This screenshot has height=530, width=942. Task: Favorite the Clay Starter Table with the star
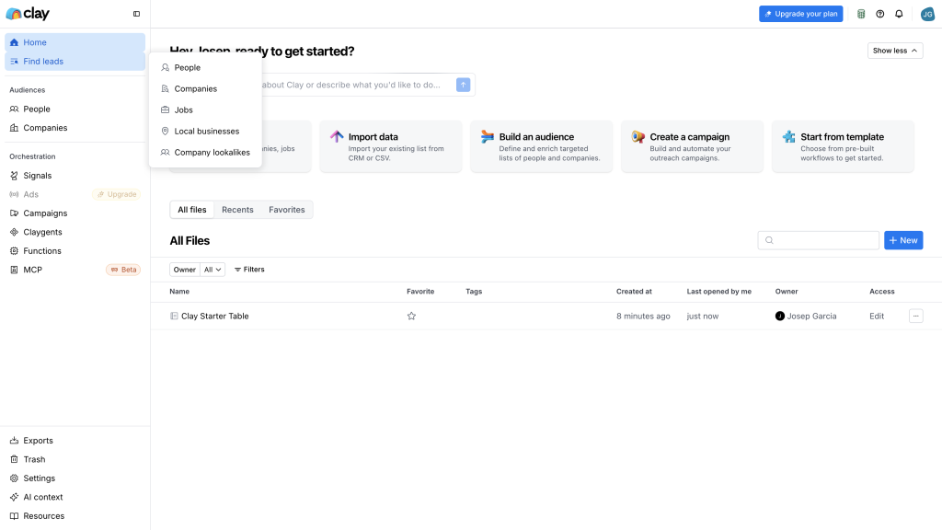411,317
